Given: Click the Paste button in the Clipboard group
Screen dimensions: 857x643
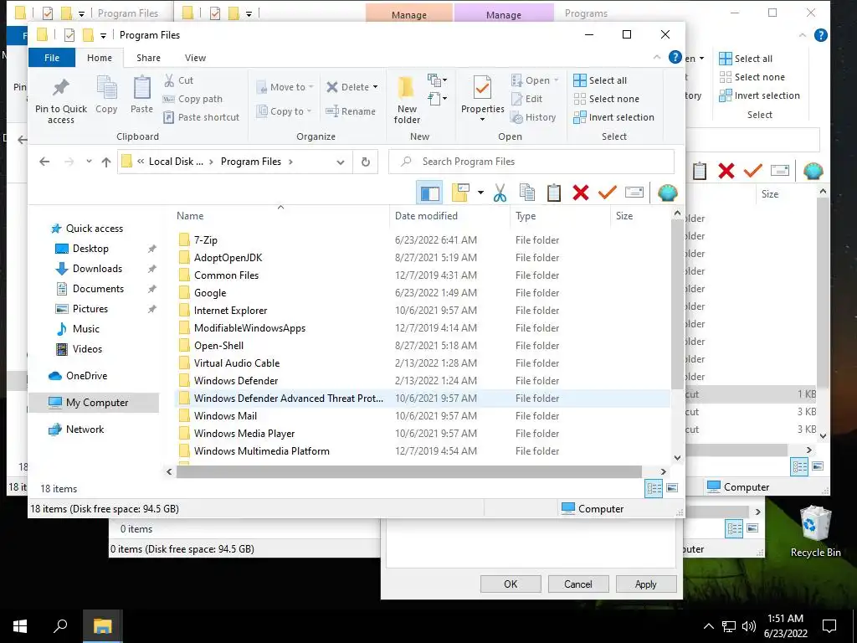Looking at the screenshot, I should [141, 95].
